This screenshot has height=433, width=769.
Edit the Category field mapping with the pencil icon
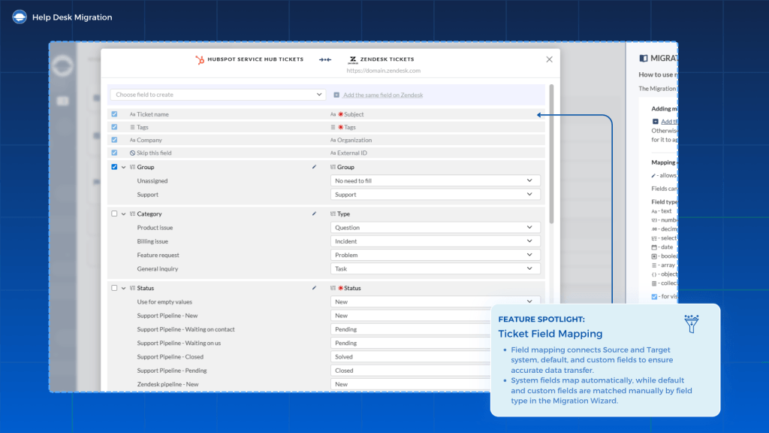point(315,213)
